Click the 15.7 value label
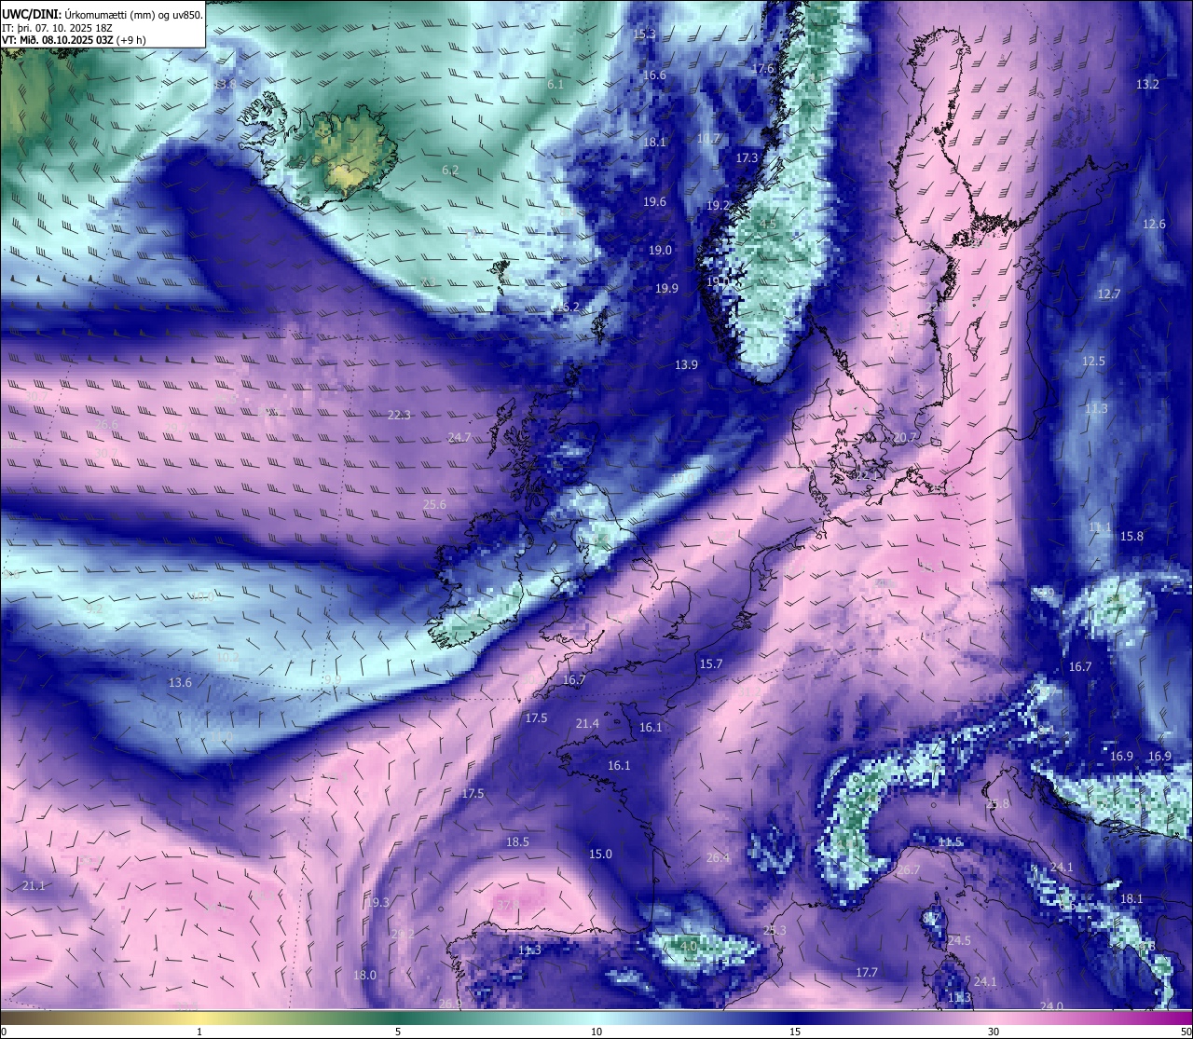The image size is (1193, 1039). (x=710, y=664)
